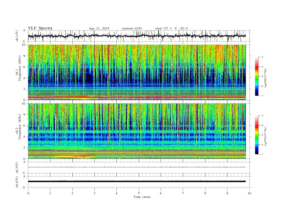The width and height of the screenshot is (281, 217).
Task: Click time axis tick label "7"
Action: click(183, 193)
